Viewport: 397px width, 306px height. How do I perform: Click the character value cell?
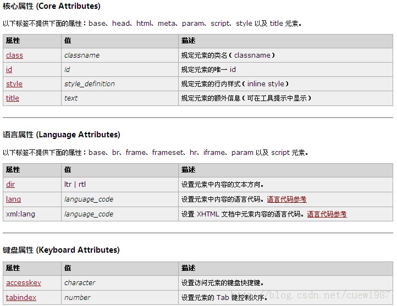[x=120, y=283]
